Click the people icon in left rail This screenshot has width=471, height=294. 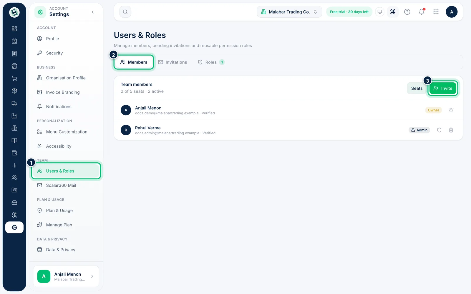14,178
